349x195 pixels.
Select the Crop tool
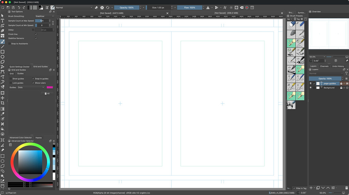2,103
